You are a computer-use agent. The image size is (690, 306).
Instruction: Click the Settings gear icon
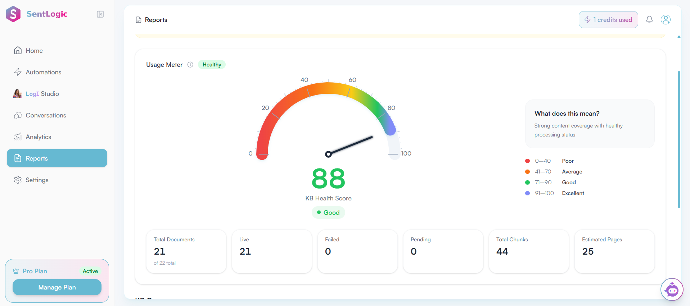18,180
